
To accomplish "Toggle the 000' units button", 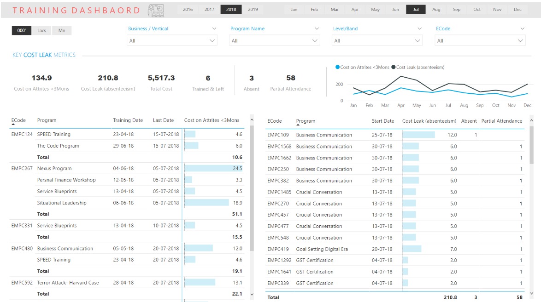I will point(21,30).
